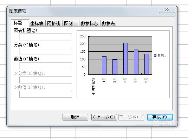
Task: Open the 网格线 tab
Action: coord(54,23)
